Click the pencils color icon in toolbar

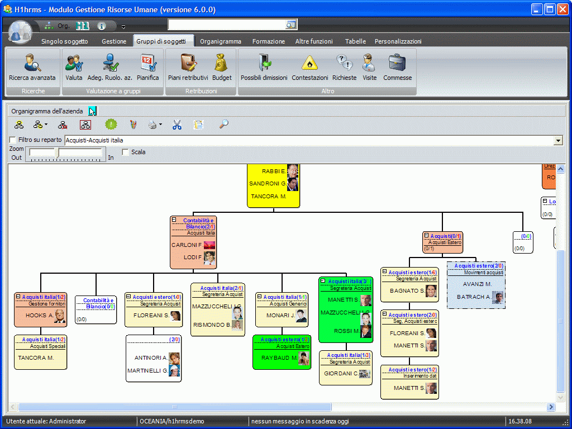pyautogui.click(x=133, y=125)
